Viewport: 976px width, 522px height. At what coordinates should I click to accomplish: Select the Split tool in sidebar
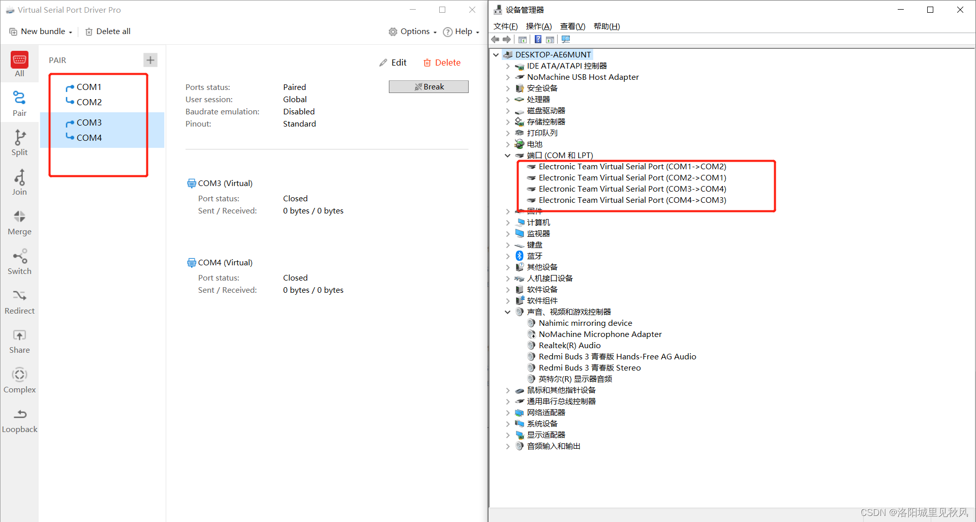19,143
